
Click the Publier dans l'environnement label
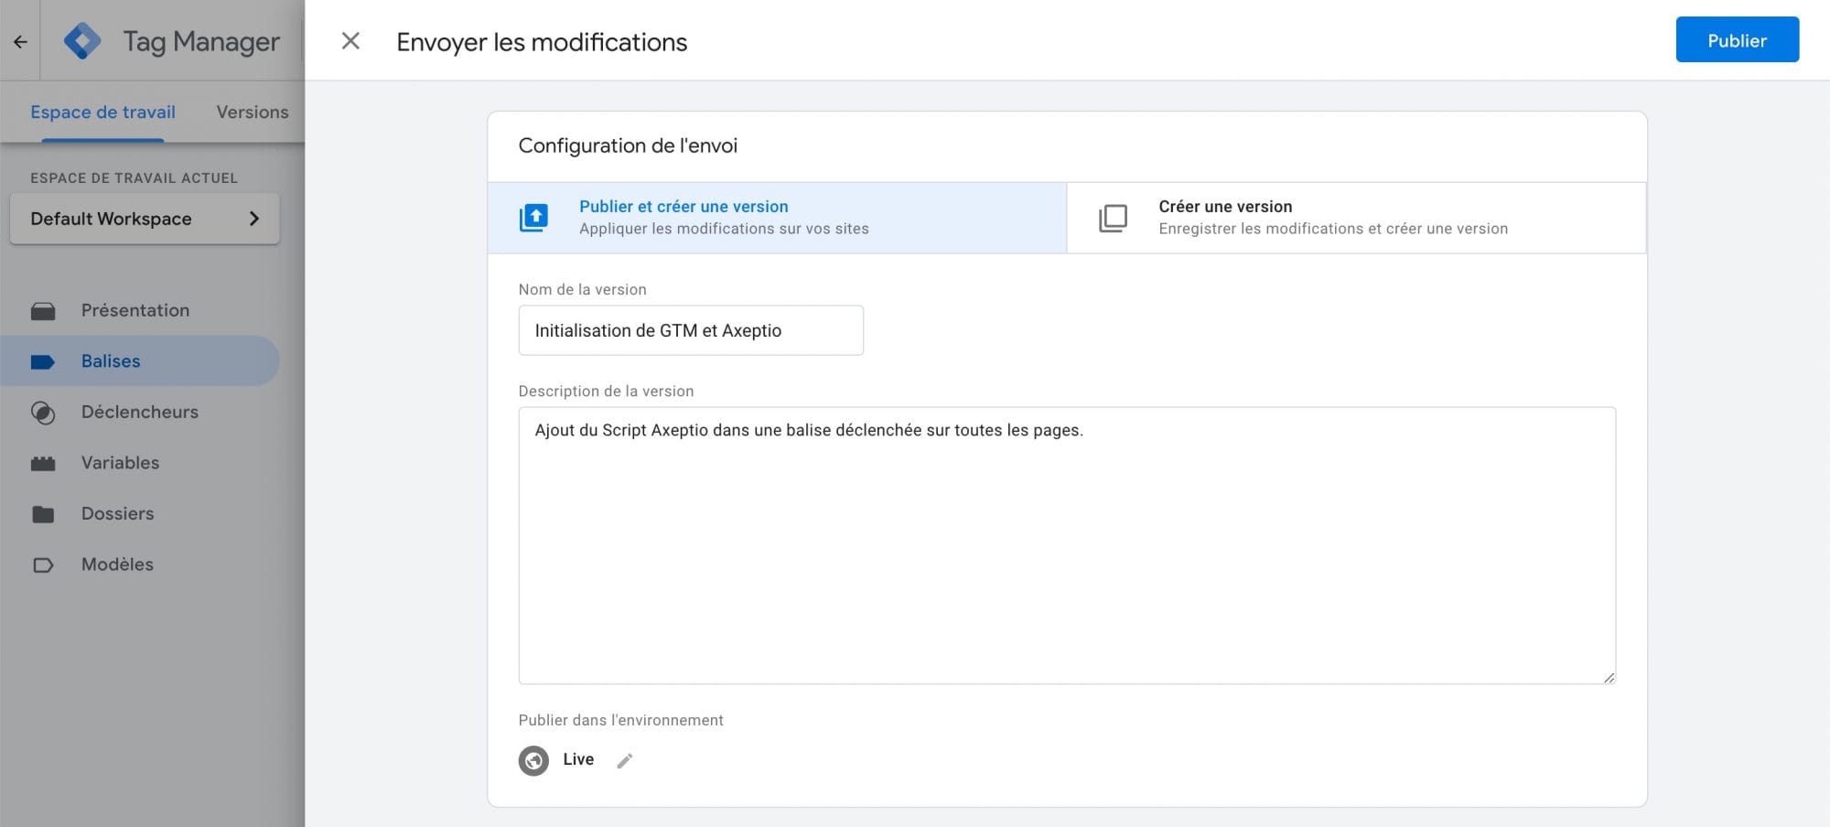620,720
